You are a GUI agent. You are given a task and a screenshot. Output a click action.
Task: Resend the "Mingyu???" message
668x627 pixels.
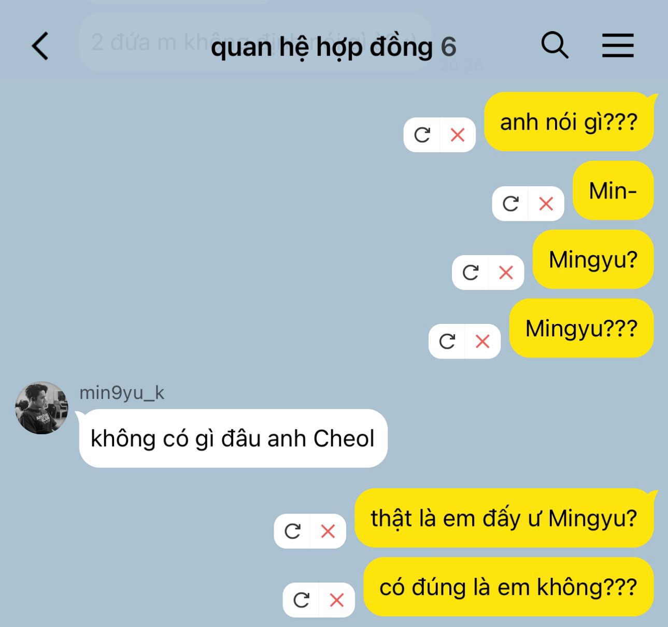click(447, 341)
